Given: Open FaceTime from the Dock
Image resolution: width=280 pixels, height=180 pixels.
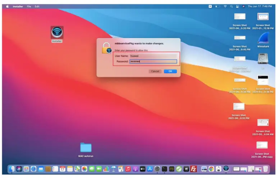Looking at the screenshot, I should 99,169.
